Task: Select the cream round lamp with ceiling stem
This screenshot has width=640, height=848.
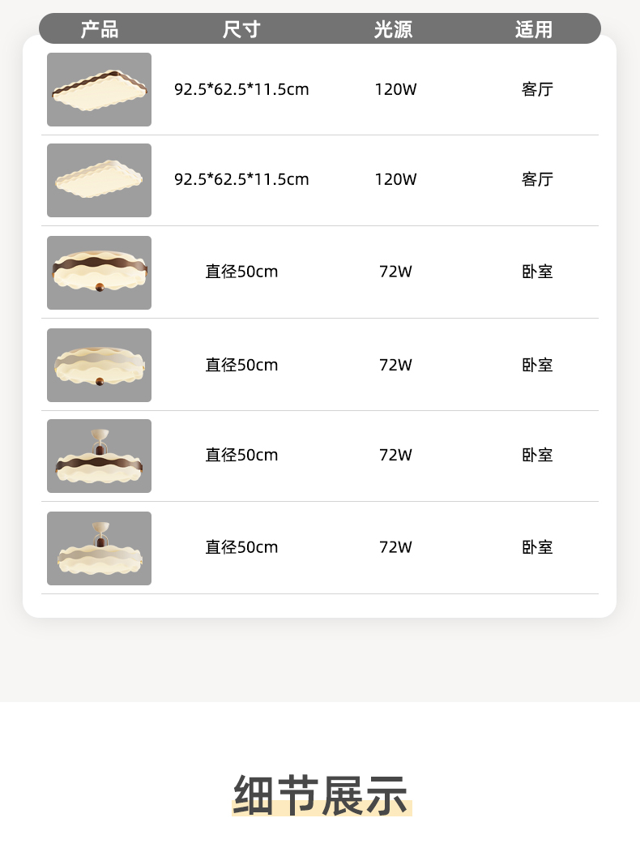Action: coord(99,548)
